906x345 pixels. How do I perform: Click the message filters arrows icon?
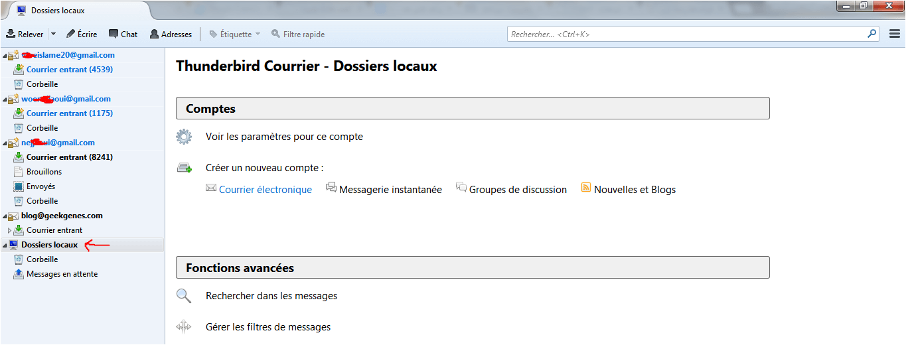(184, 326)
